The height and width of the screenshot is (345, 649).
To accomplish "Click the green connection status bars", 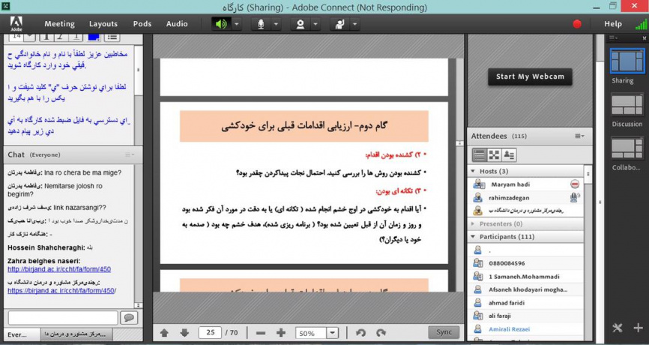I will point(642,24).
